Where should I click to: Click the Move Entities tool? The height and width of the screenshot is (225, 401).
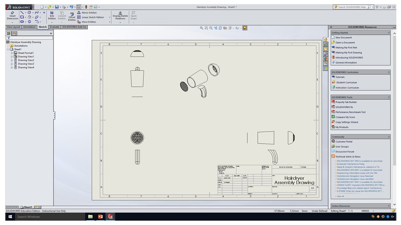click(89, 22)
